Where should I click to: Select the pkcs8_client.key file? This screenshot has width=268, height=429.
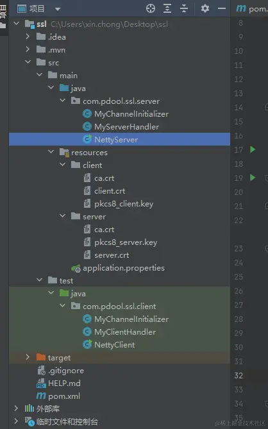point(124,204)
